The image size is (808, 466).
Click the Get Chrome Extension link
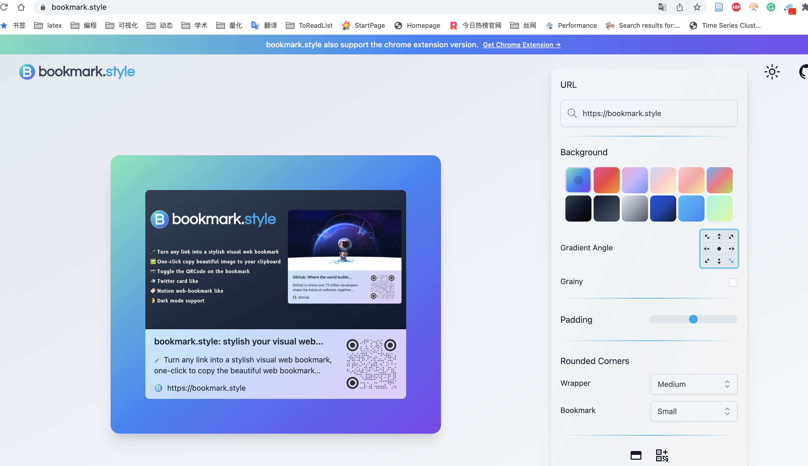pyautogui.click(x=522, y=45)
